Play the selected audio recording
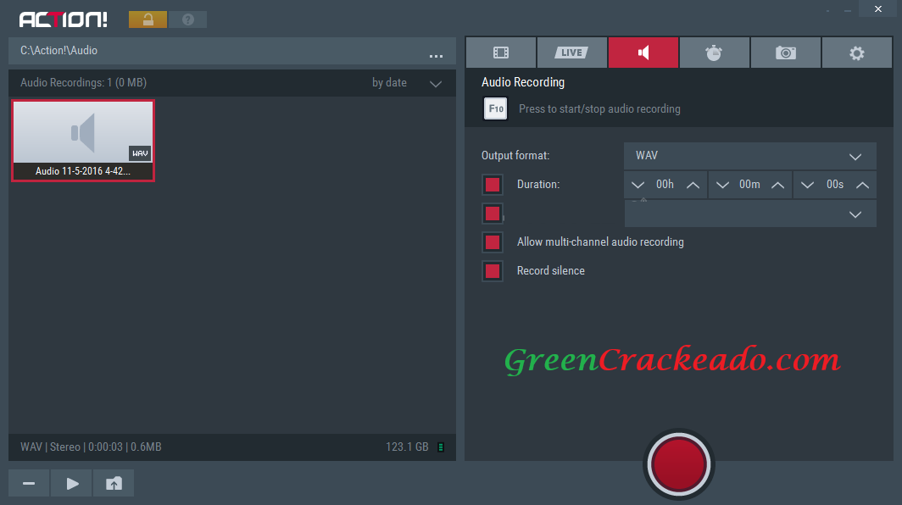 pos(72,483)
